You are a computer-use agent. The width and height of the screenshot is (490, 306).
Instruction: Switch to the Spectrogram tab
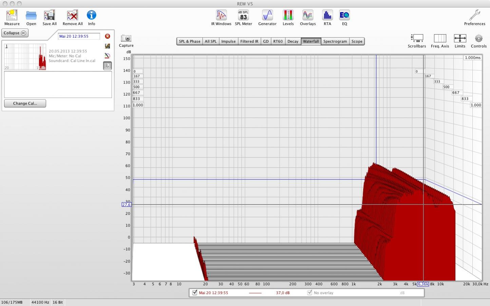tap(335, 41)
